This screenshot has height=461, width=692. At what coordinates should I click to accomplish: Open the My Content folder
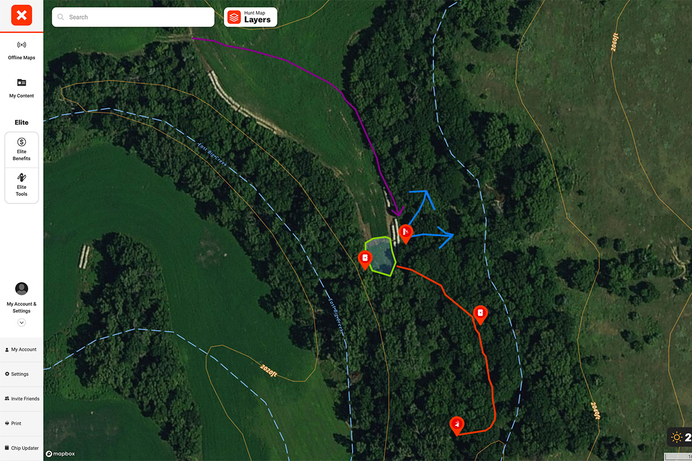tap(21, 88)
